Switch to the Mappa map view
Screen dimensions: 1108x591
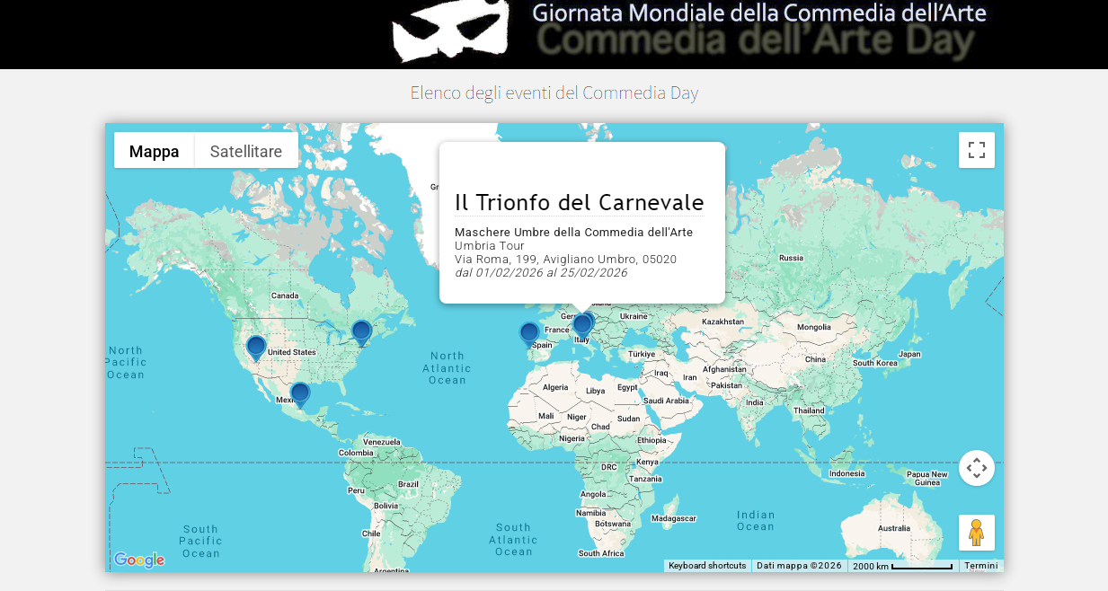[x=154, y=152]
